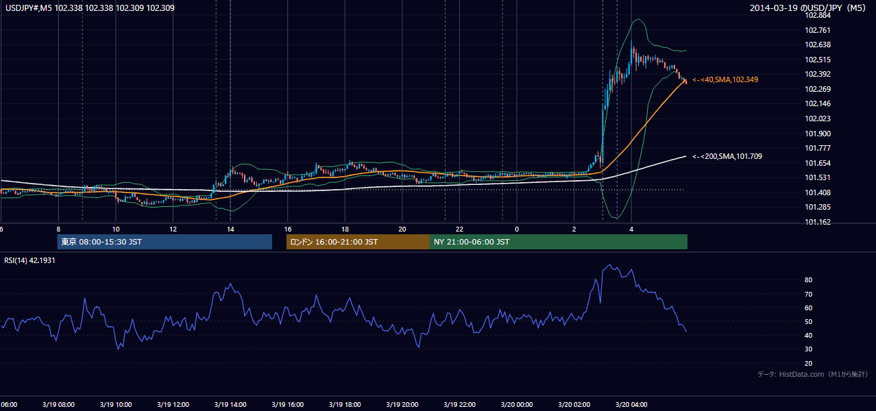
Task: Click the 3/19 20:00 time label
Action: tap(402, 405)
